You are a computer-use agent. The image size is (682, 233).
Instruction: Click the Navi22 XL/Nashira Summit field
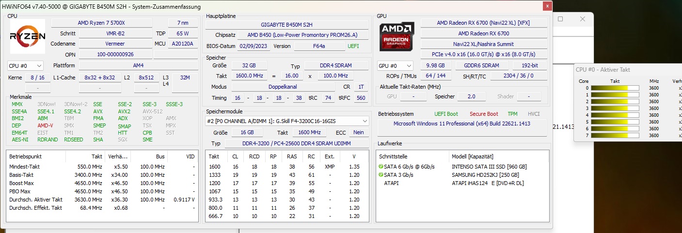(x=484, y=44)
